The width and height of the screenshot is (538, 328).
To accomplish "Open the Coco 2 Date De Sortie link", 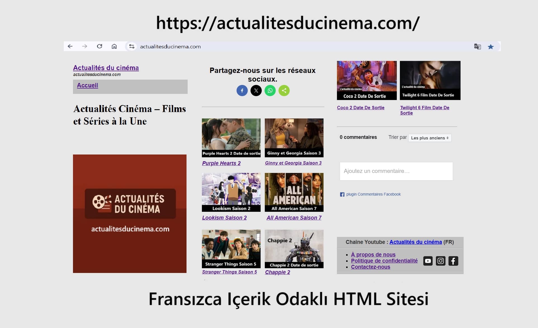I will (x=360, y=108).
